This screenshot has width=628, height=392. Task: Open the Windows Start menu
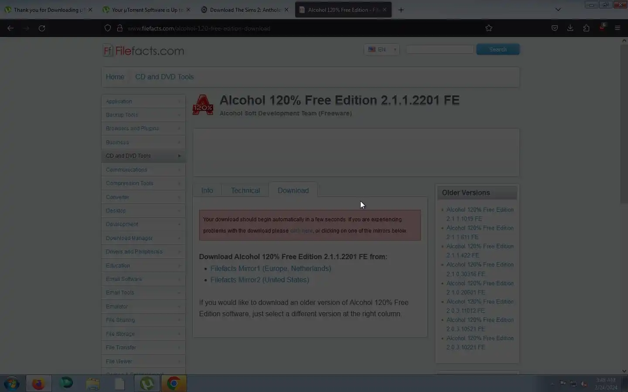pyautogui.click(x=12, y=383)
